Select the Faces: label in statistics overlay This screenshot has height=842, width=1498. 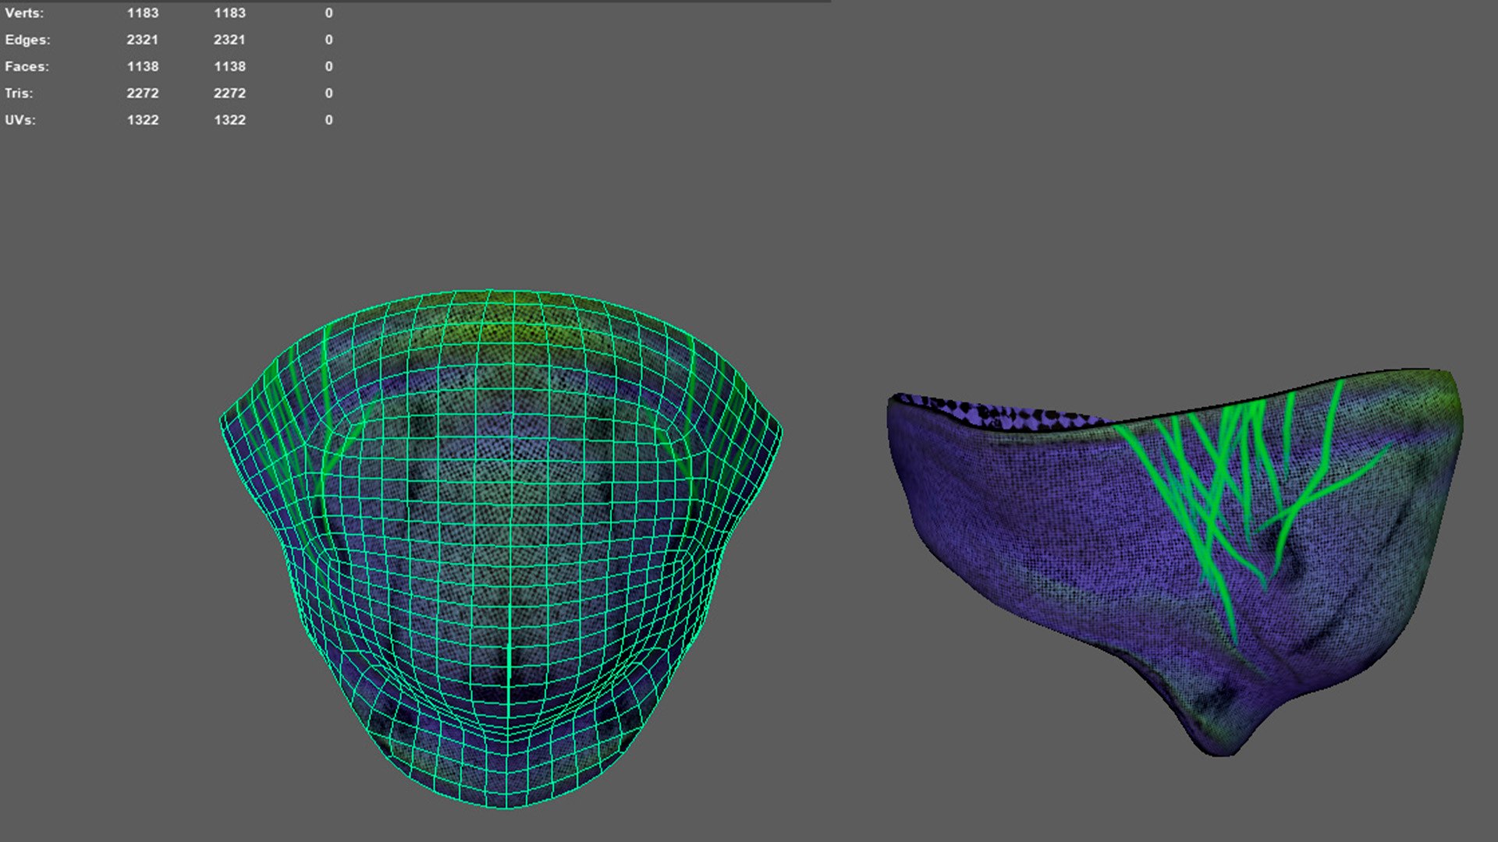click(27, 66)
